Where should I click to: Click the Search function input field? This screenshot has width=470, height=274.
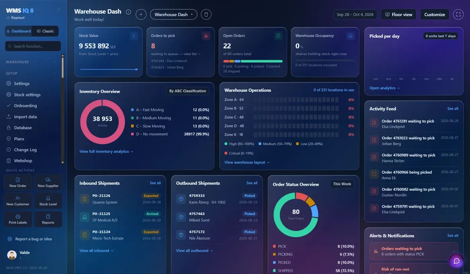(x=33, y=46)
